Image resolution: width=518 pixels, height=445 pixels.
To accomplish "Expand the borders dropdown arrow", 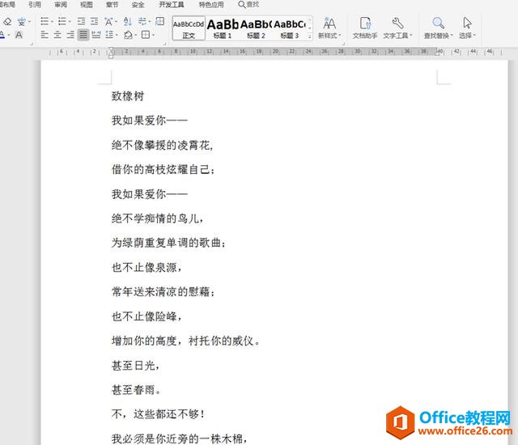I will coord(153,35).
